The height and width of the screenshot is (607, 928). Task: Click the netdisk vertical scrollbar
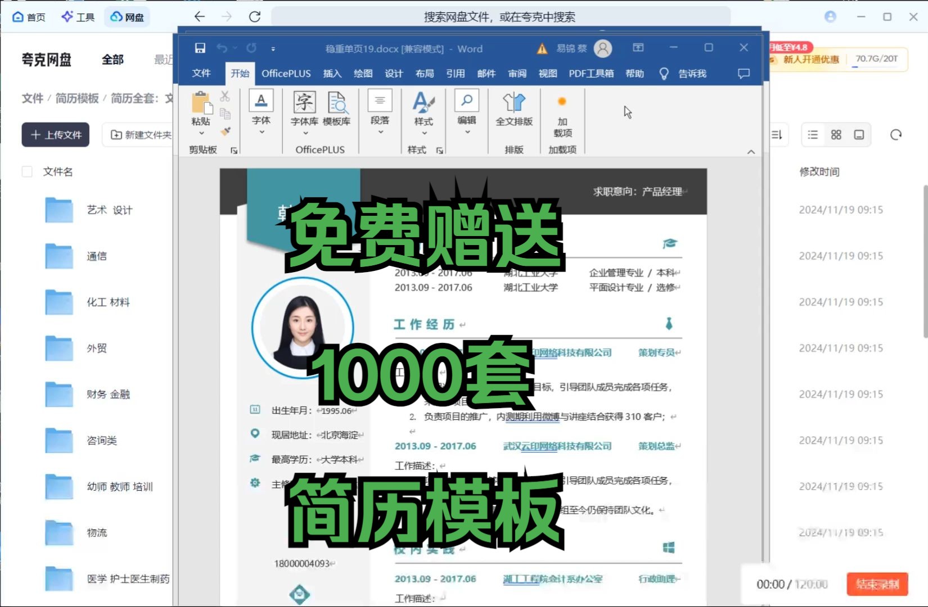[x=925, y=261]
